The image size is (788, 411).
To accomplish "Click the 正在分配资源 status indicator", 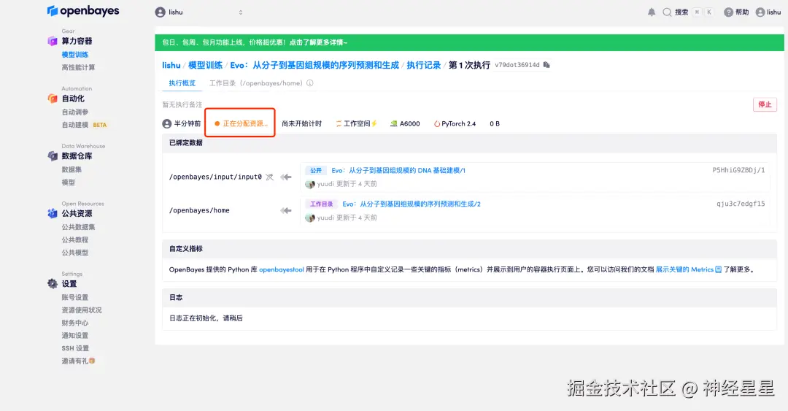I will point(241,124).
